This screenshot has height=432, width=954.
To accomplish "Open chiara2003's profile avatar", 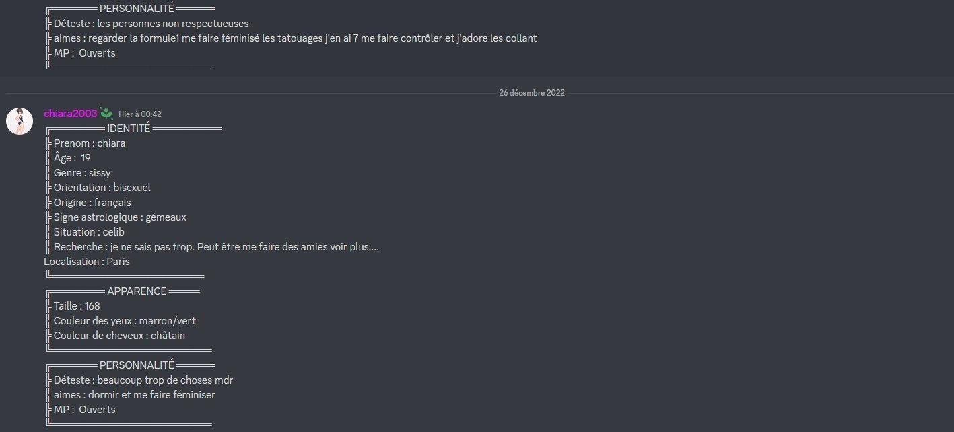I will 20,121.
